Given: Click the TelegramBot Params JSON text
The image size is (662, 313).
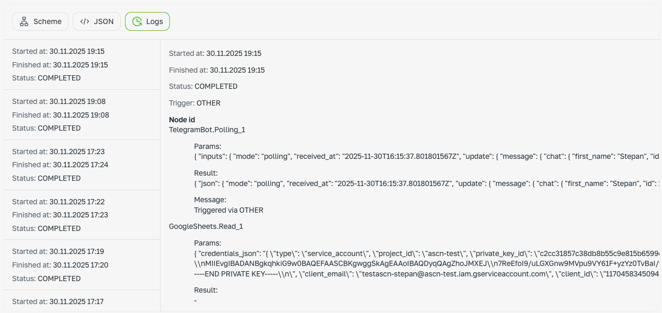Looking at the screenshot, I should point(427,156).
